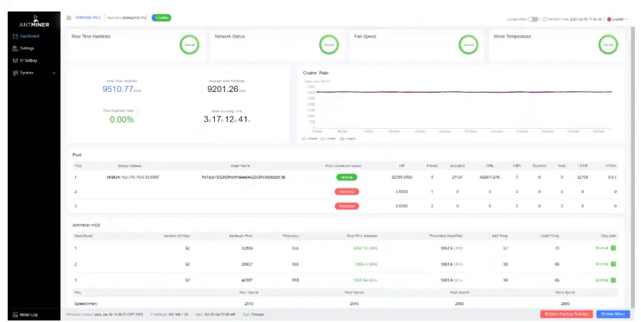Viewport: 641px width, 322px height.
Task: Click the refresh time clock icon
Action: pyautogui.click(x=544, y=19)
